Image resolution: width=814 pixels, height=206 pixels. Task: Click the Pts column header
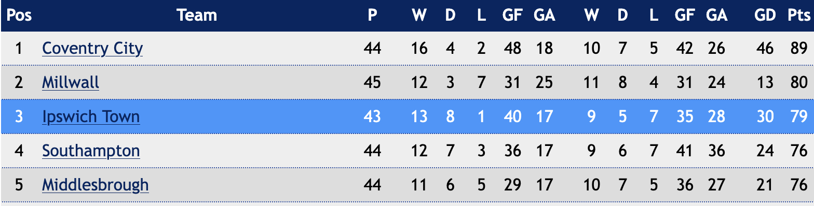798,15
